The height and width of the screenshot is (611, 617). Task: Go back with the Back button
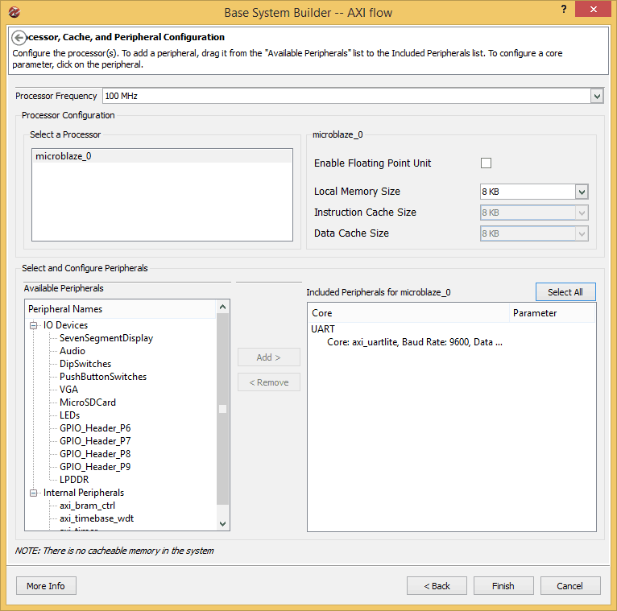pos(437,586)
